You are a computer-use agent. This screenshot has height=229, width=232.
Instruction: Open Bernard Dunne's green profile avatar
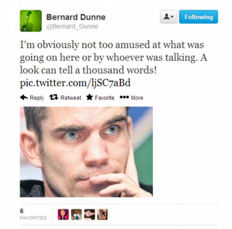point(31,21)
